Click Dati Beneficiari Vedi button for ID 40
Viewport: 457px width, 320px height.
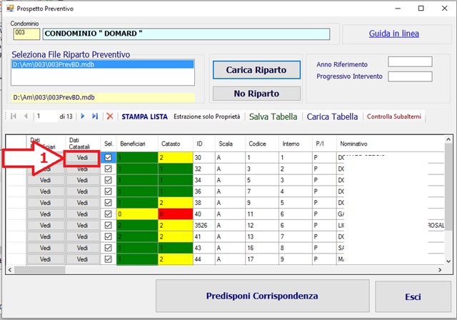[46, 214]
